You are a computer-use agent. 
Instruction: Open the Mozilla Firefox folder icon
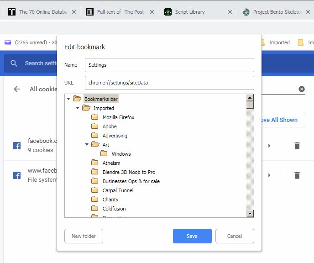click(x=95, y=117)
